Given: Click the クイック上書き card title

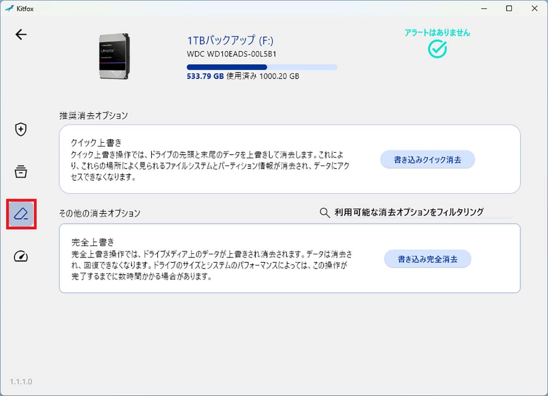Looking at the screenshot, I should [96, 142].
